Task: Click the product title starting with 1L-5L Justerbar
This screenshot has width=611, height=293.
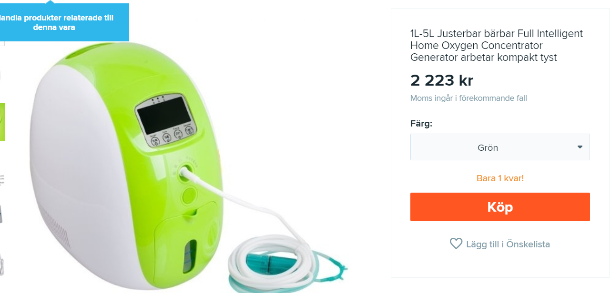Action: pyautogui.click(x=497, y=46)
